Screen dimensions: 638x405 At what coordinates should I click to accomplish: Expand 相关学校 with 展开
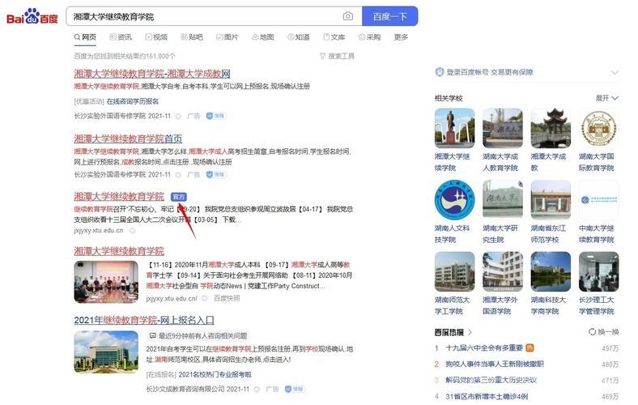607,98
